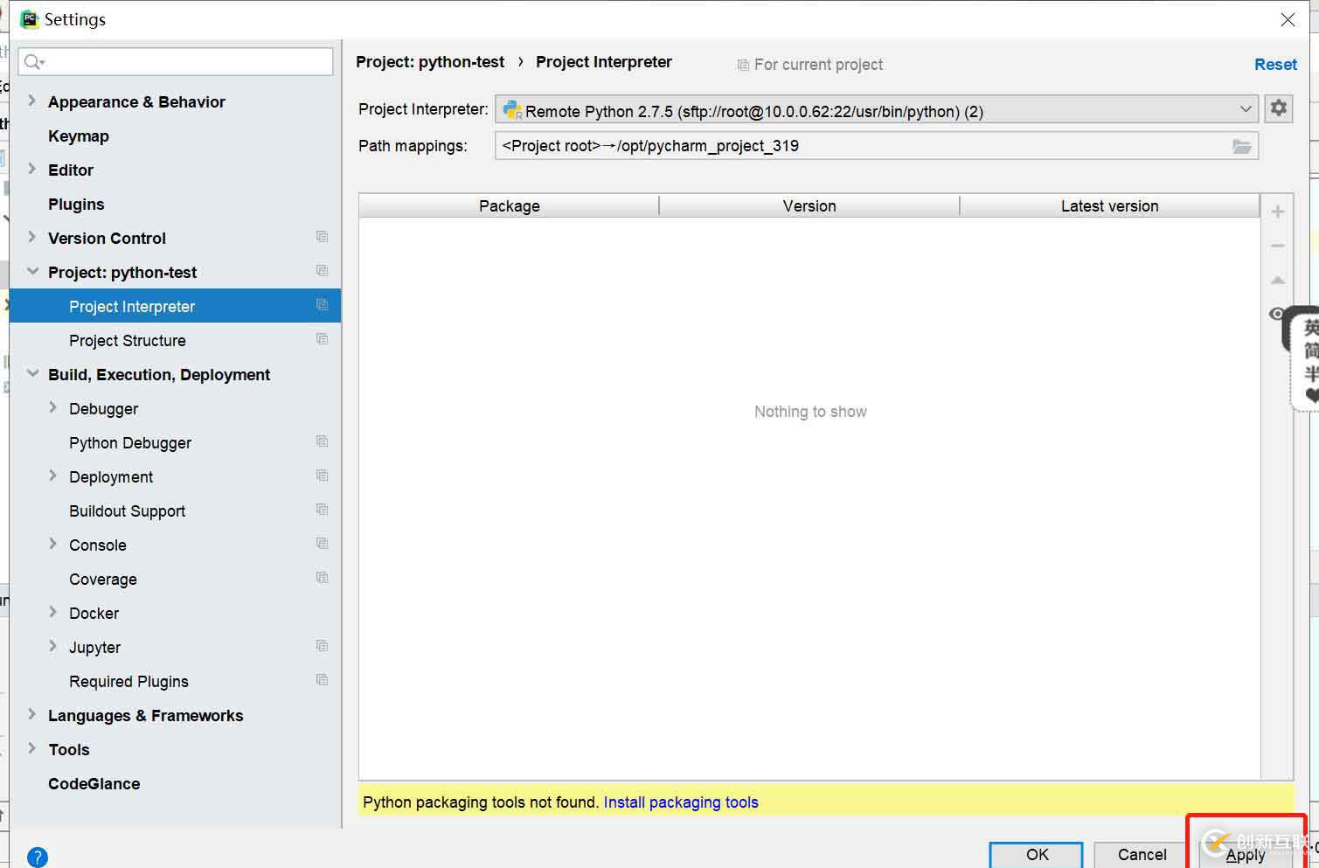Click the Cancel button
The width and height of the screenshot is (1319, 868).
(x=1142, y=855)
